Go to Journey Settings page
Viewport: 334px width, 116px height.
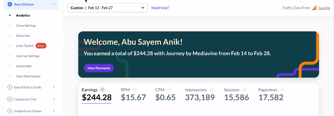click(x=28, y=56)
